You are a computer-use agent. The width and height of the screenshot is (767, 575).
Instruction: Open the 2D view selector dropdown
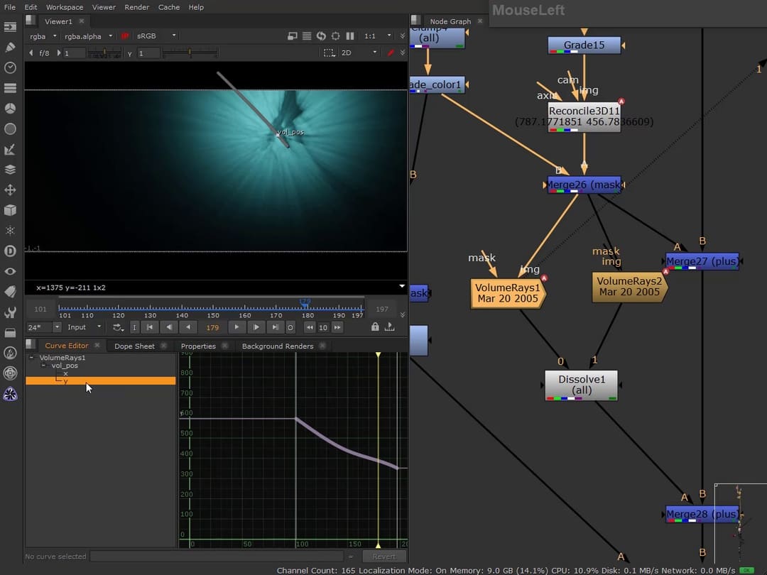click(362, 52)
